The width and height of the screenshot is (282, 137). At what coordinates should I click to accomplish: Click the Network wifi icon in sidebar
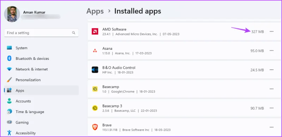(x=10, y=69)
